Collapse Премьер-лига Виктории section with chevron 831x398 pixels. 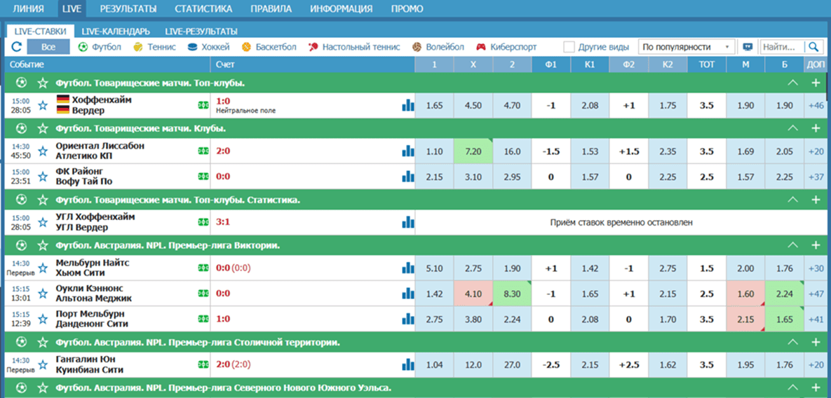pyautogui.click(x=793, y=246)
